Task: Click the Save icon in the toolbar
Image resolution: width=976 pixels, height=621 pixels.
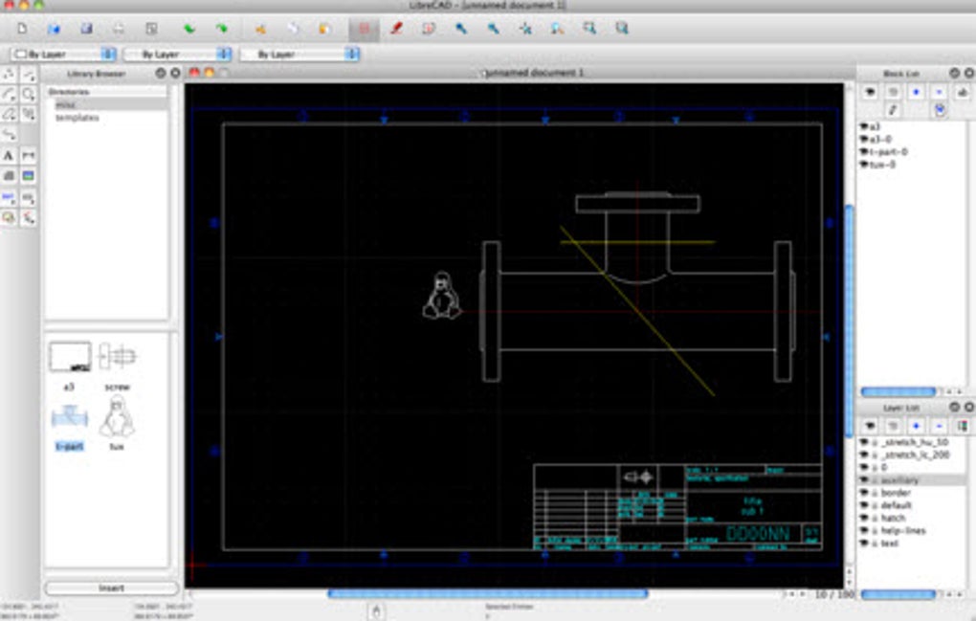Action: click(86, 28)
